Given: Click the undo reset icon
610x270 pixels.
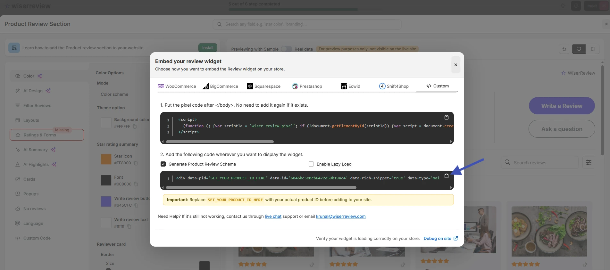Looking at the screenshot, I should pos(564,49).
